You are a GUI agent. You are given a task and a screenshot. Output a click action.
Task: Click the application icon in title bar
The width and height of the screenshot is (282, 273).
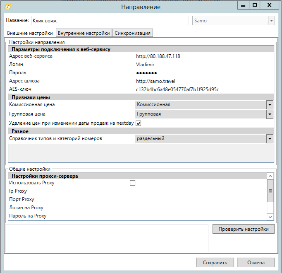point(8,7)
